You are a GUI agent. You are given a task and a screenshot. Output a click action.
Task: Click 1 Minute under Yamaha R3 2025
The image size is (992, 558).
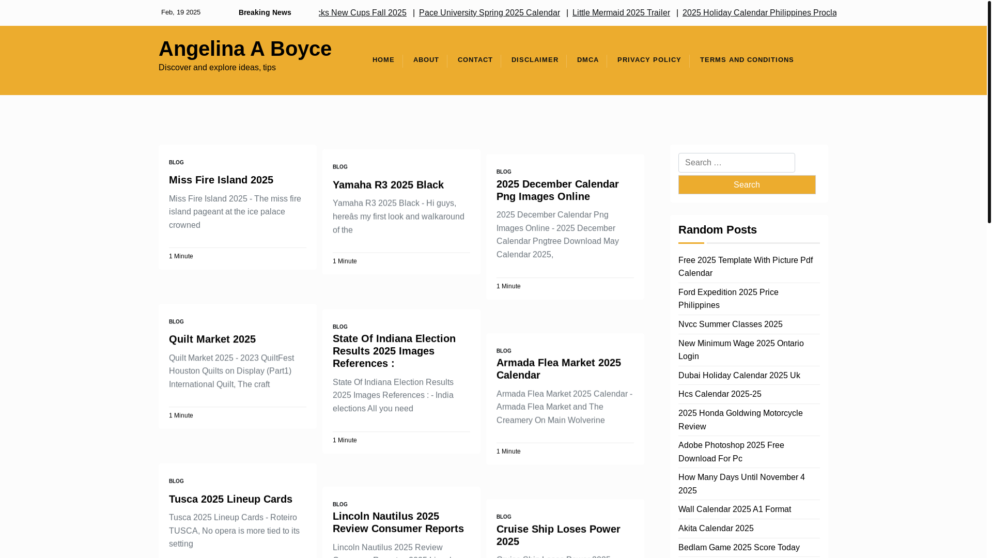click(345, 261)
